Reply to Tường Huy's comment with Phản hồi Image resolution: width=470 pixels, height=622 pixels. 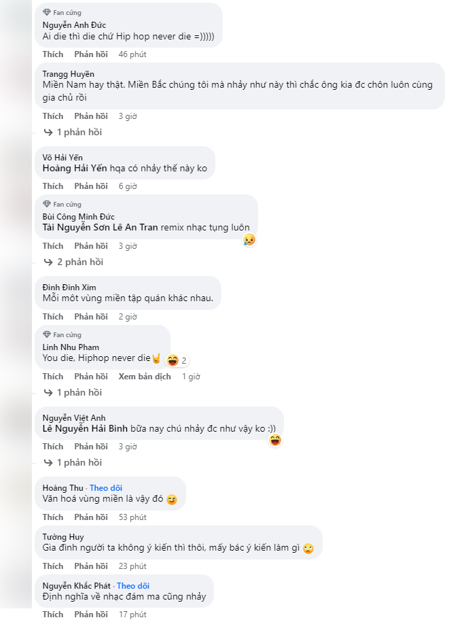(91, 566)
